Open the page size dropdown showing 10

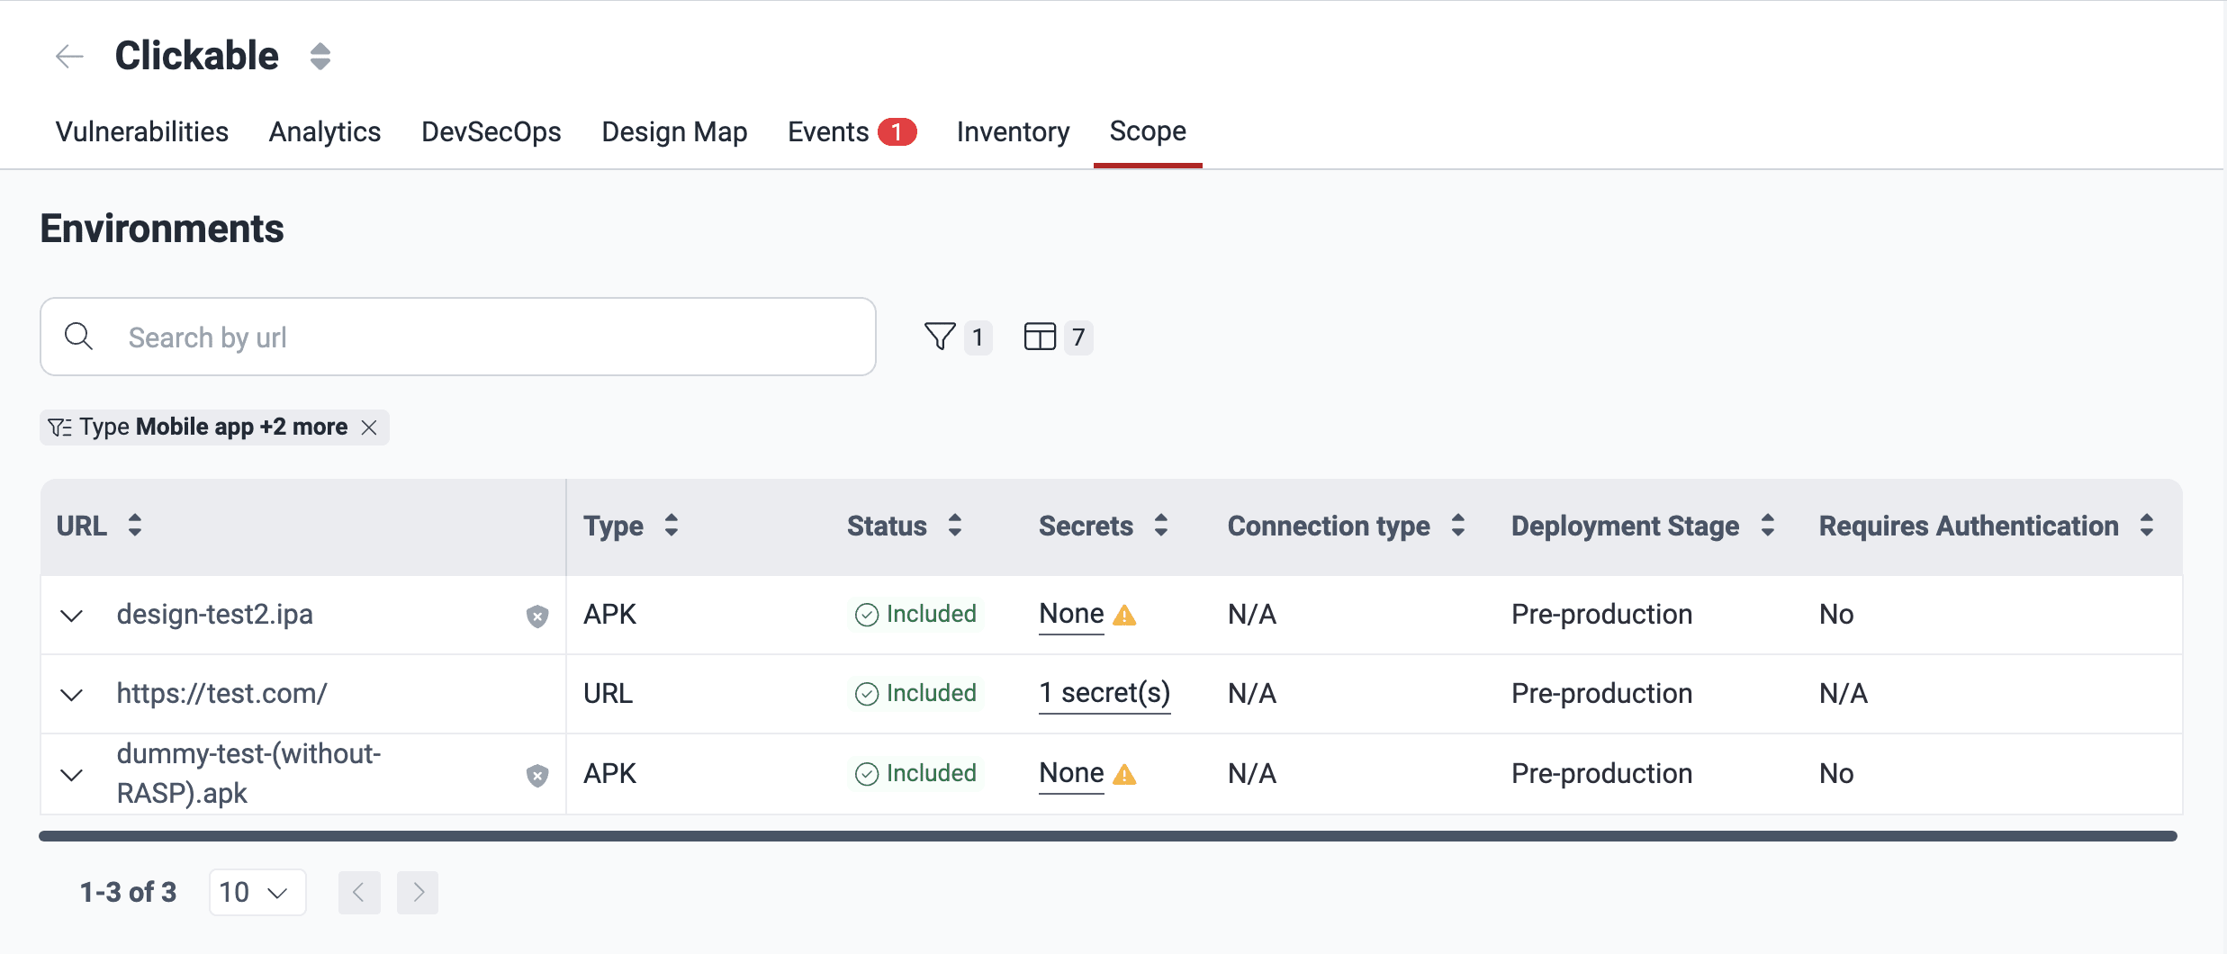pyautogui.click(x=257, y=891)
